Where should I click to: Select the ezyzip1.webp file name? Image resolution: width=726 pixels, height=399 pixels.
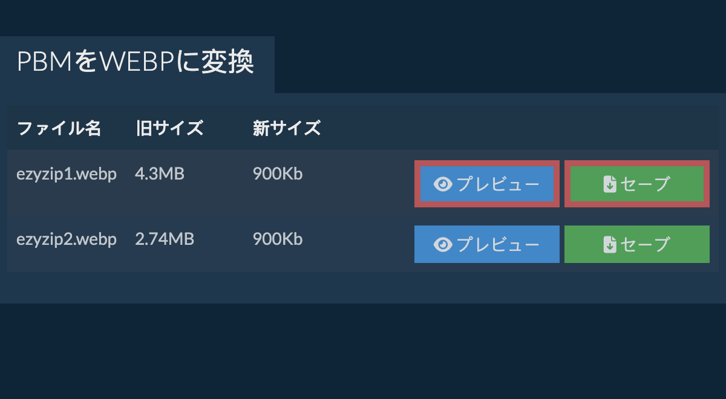67,175
